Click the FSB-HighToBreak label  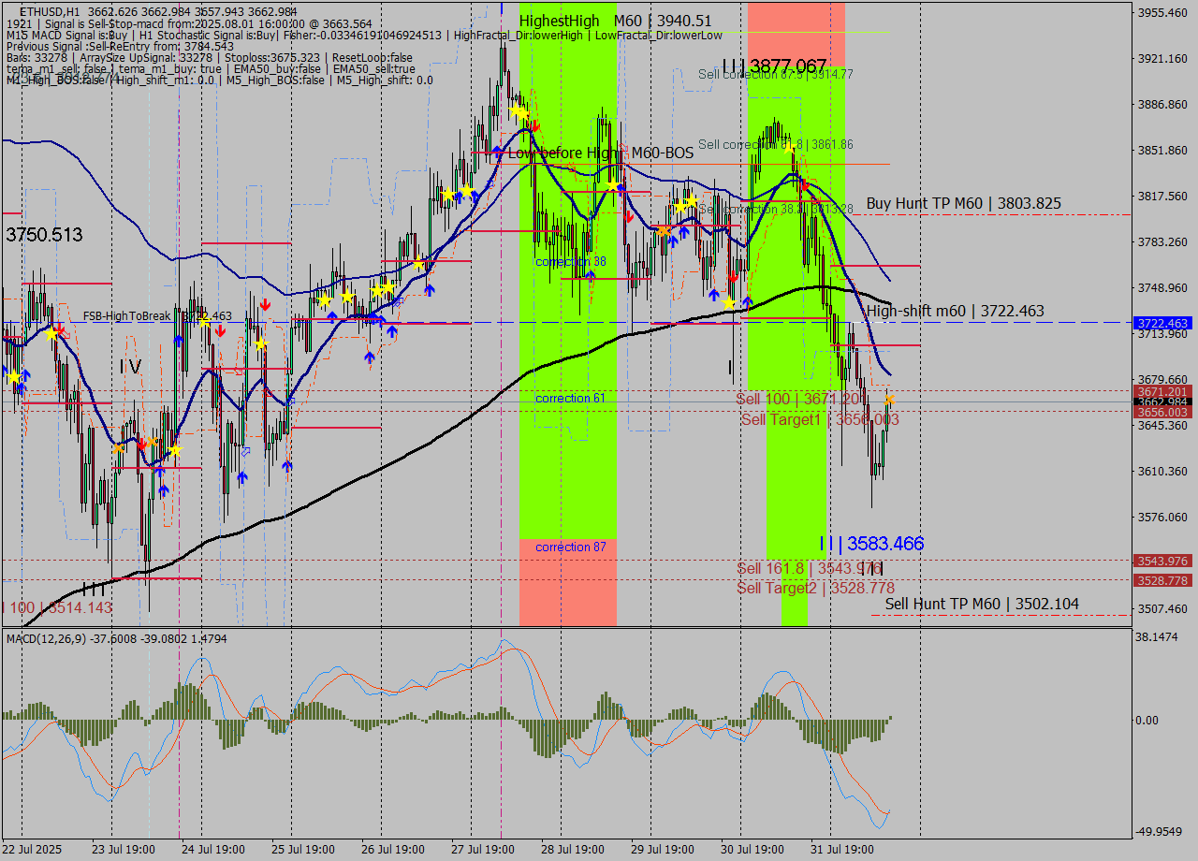pos(127,316)
